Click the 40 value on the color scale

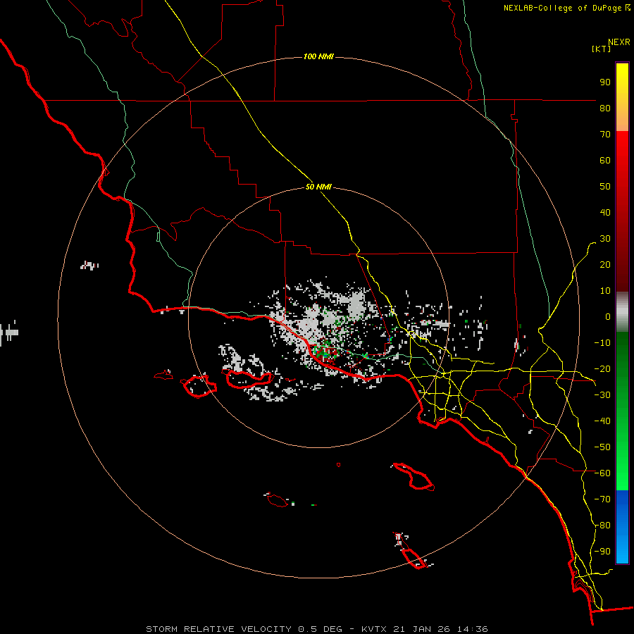coord(605,212)
